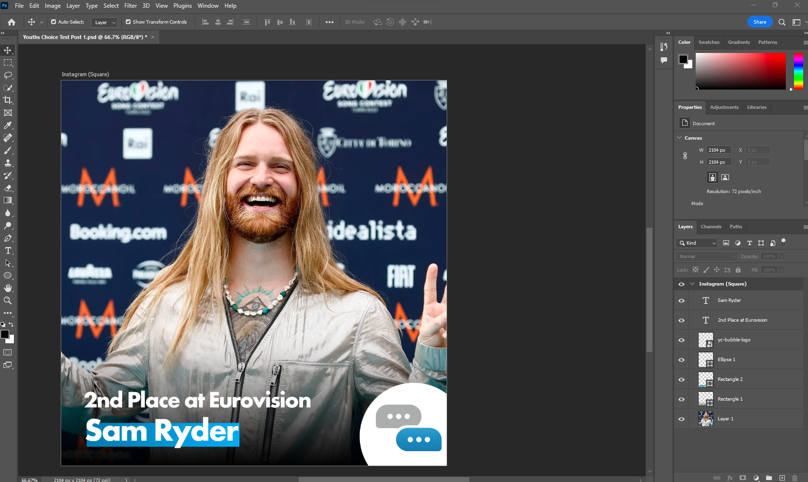Disable Show Transform Controls checkbox
The image size is (808, 482).
[128, 22]
